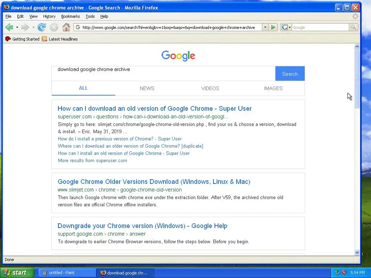The image size is (371, 278).
Task: Select the ALL results tab
Action: [83, 88]
